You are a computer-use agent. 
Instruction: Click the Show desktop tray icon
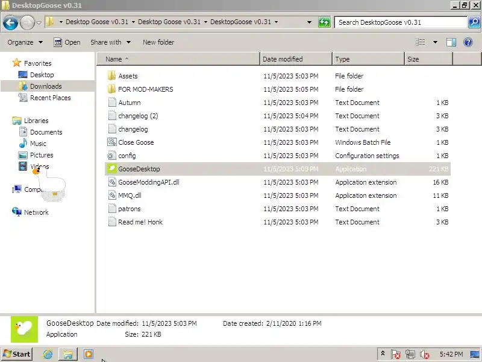click(x=475, y=354)
